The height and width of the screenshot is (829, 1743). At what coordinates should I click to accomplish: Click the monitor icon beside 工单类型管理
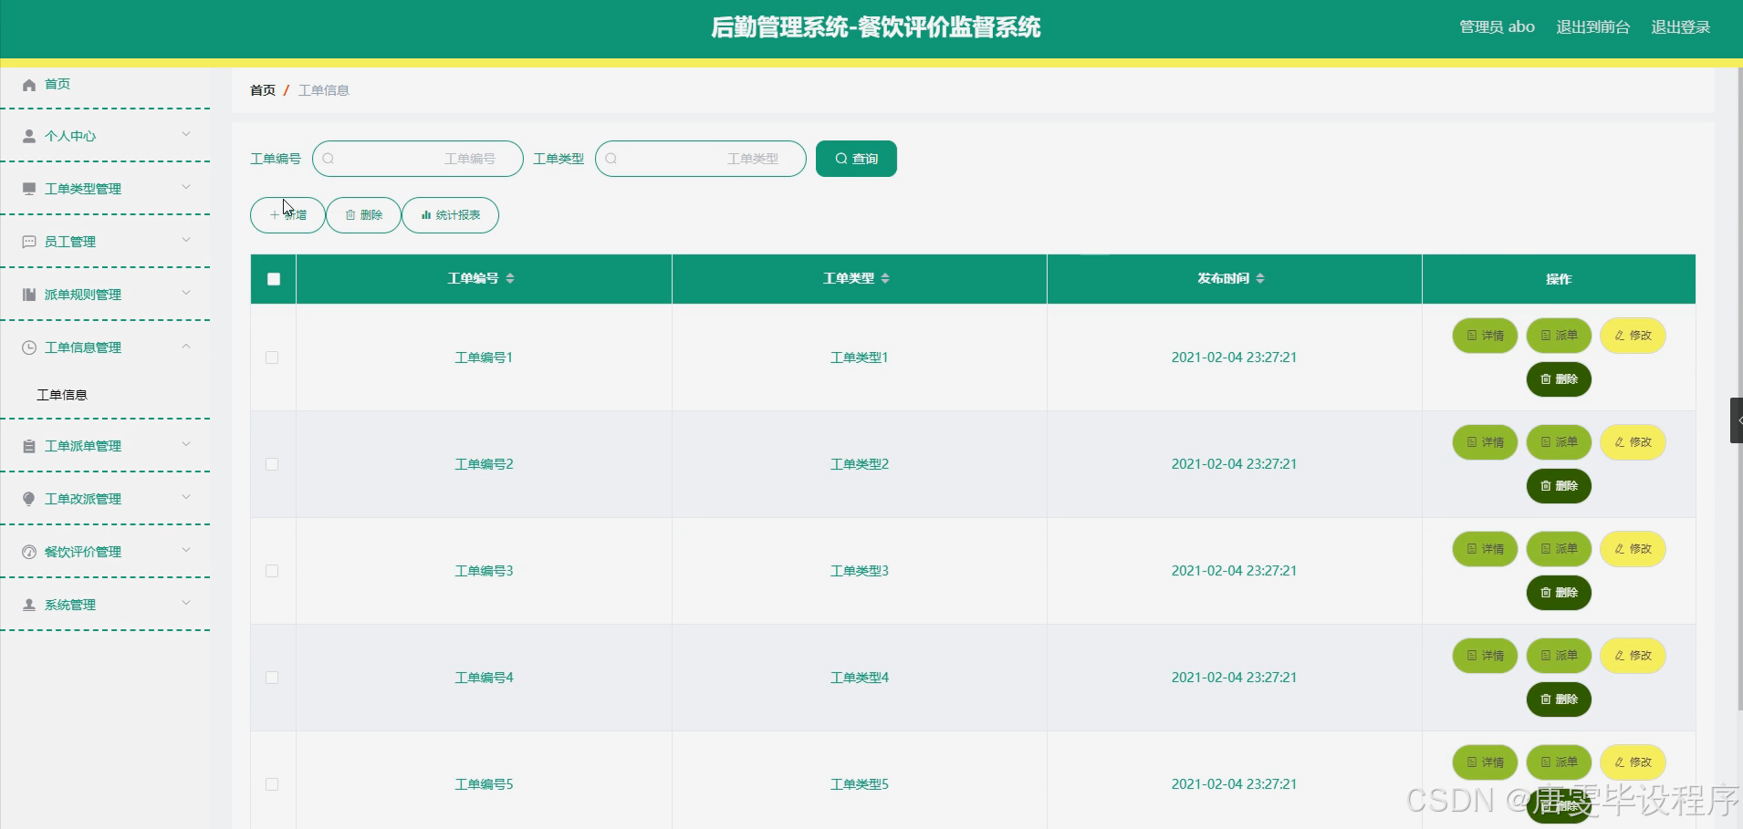coord(29,189)
